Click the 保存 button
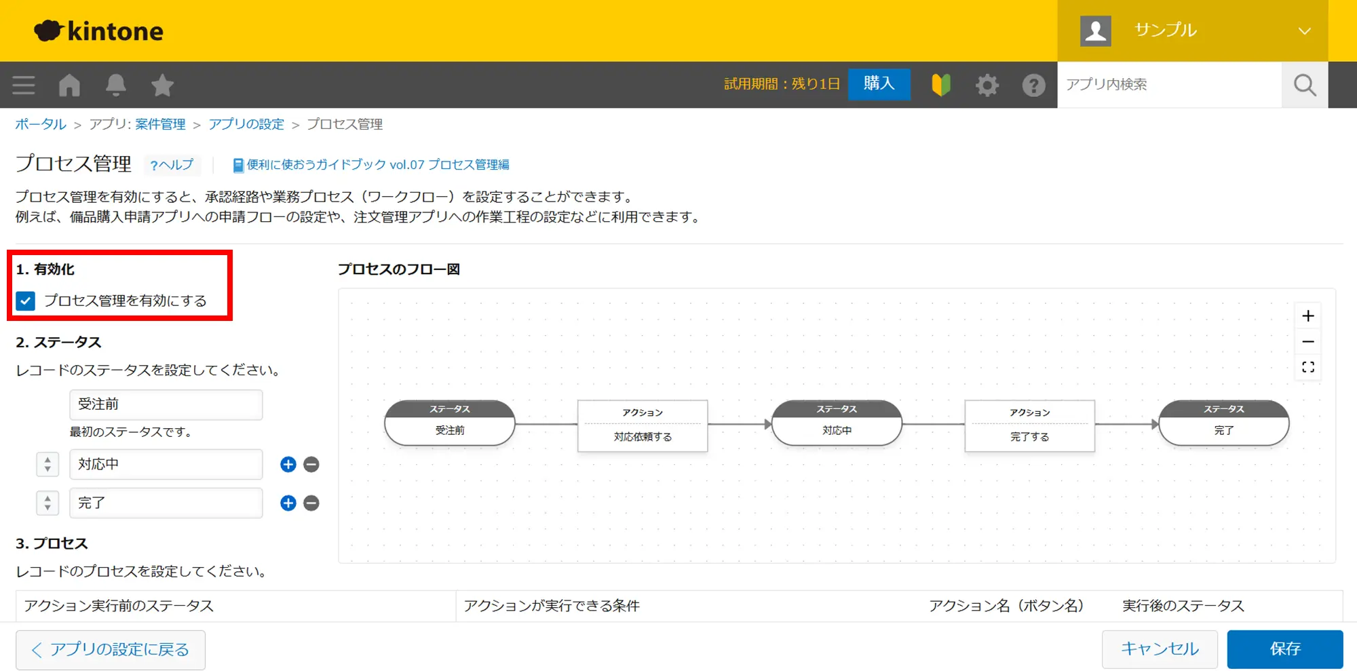 coord(1284,649)
